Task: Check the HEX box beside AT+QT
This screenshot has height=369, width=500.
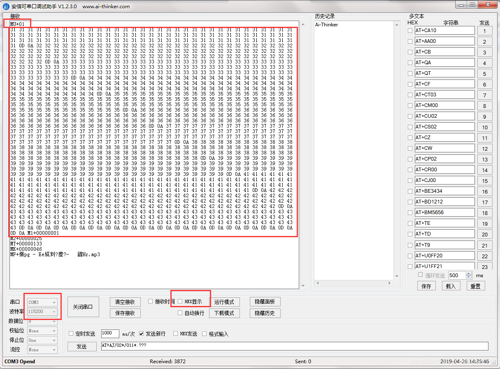Action: click(x=410, y=73)
